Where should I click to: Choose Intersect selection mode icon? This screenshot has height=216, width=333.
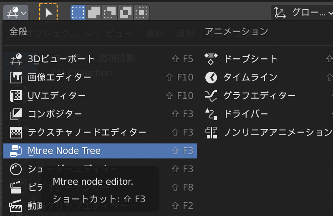[x=141, y=13]
